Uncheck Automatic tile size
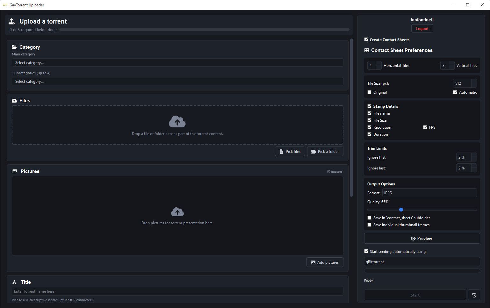This screenshot has width=490, height=308. 455,92
